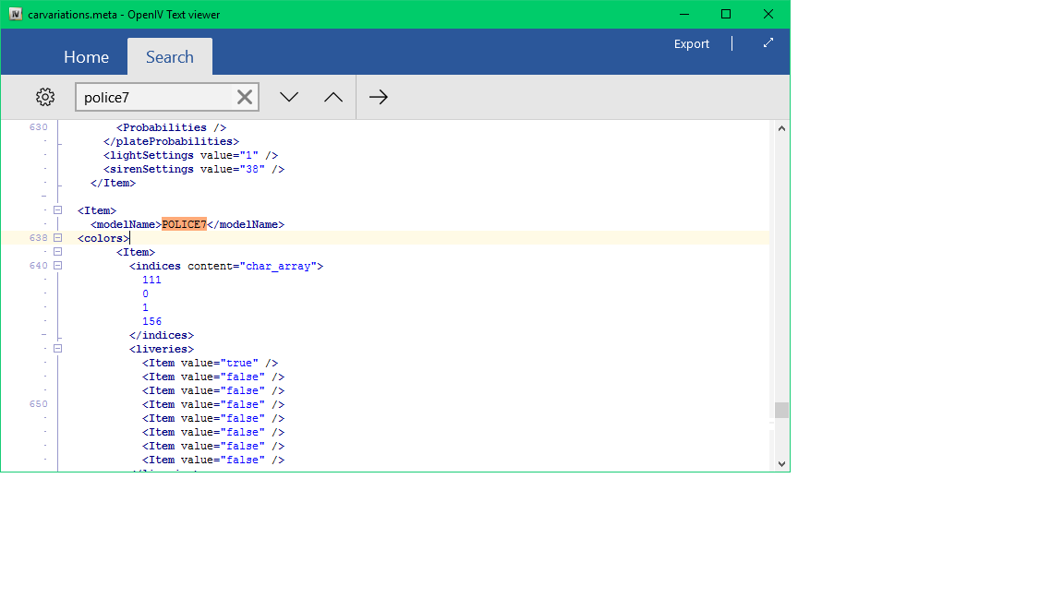Click the right arrow go-to icon
The width and height of the screenshot is (1064, 598).
379,97
